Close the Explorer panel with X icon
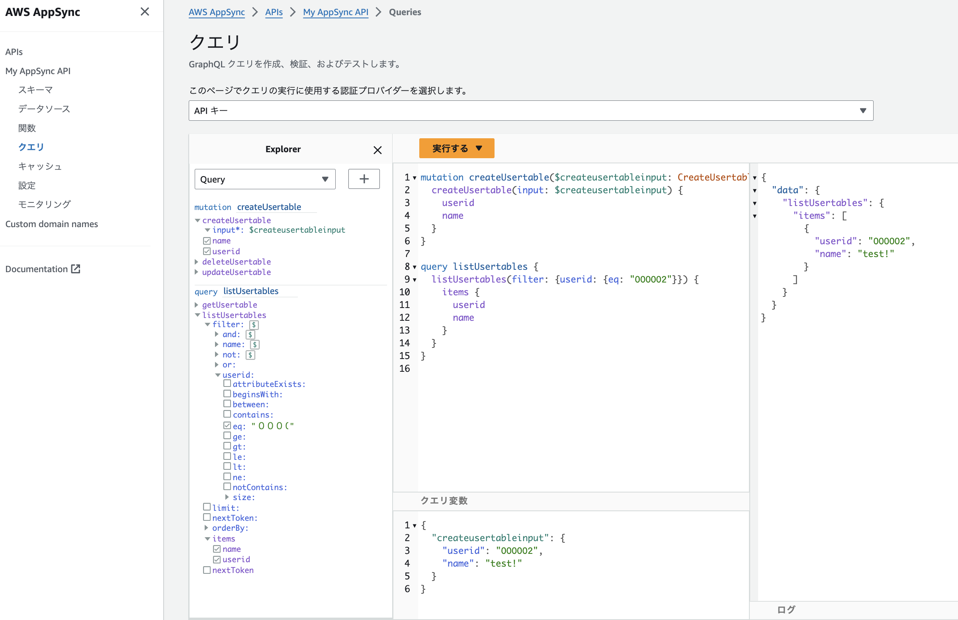Viewport: 958px width, 620px height. [x=377, y=150]
